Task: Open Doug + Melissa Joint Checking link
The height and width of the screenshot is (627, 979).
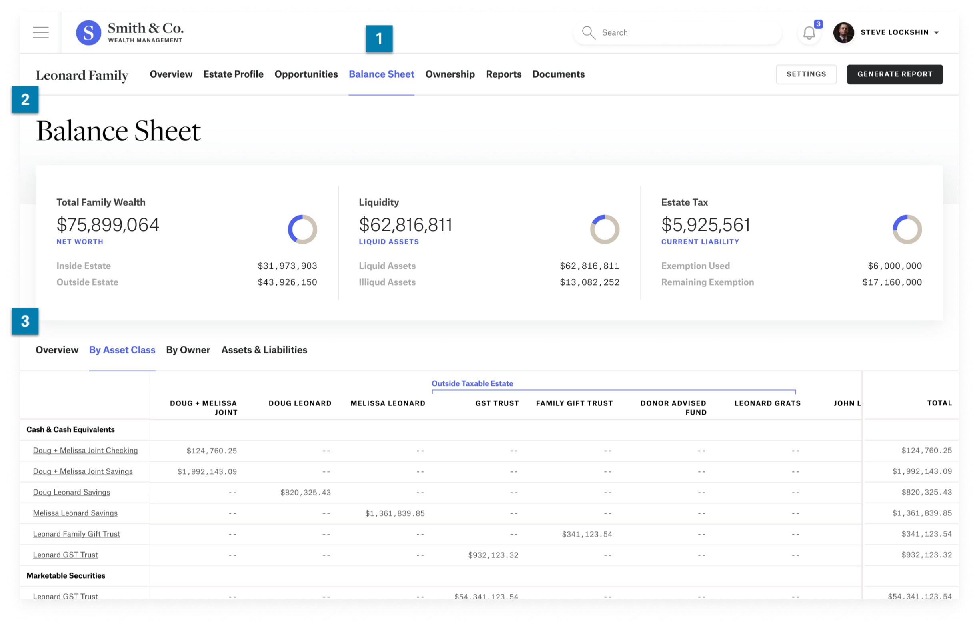Action: click(x=85, y=450)
